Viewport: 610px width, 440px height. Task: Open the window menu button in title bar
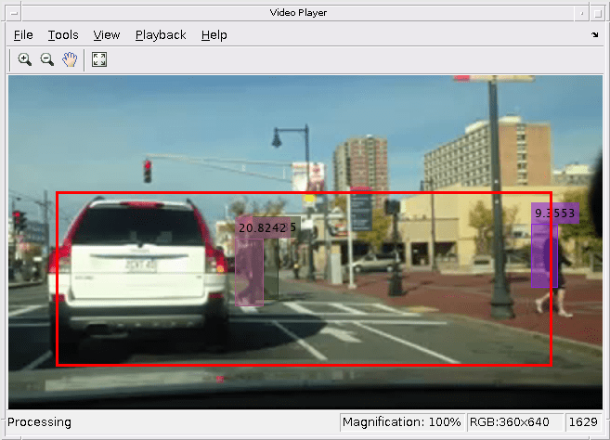coord(14,13)
